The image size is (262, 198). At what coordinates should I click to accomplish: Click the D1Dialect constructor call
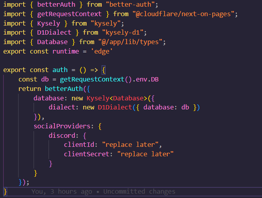(115, 107)
